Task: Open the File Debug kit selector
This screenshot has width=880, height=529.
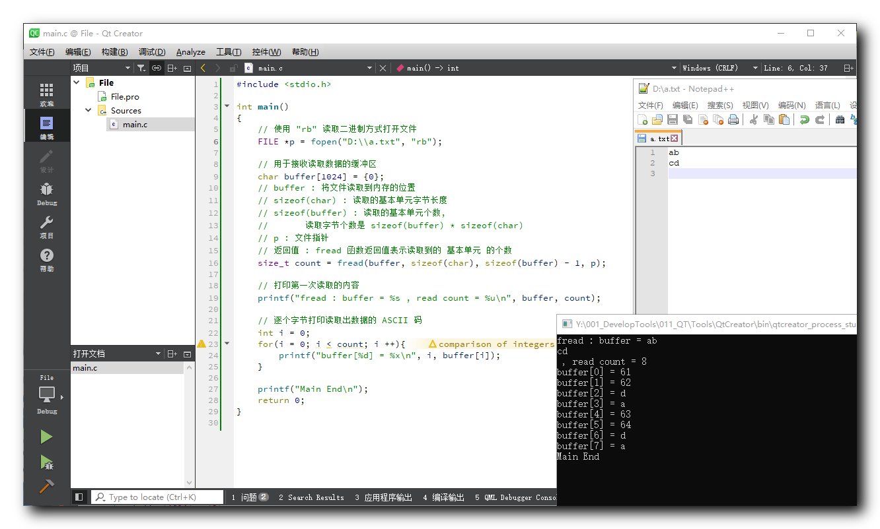Action: (46, 394)
